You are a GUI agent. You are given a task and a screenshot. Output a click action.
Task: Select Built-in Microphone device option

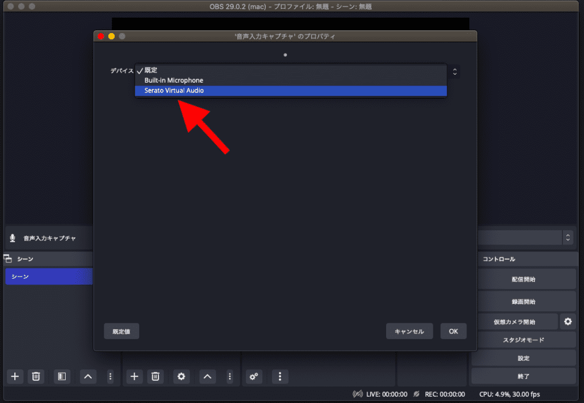pyautogui.click(x=291, y=80)
